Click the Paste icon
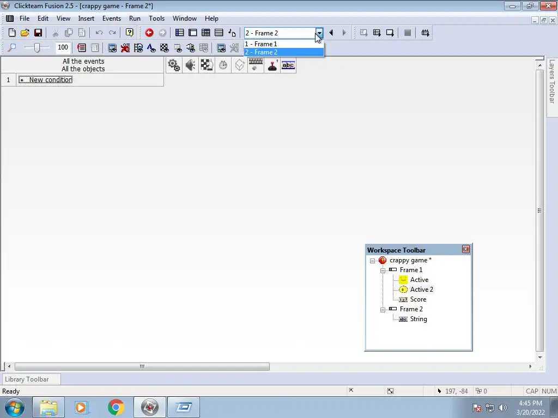Image resolution: width=558 pixels, height=418 pixels. 82,33
